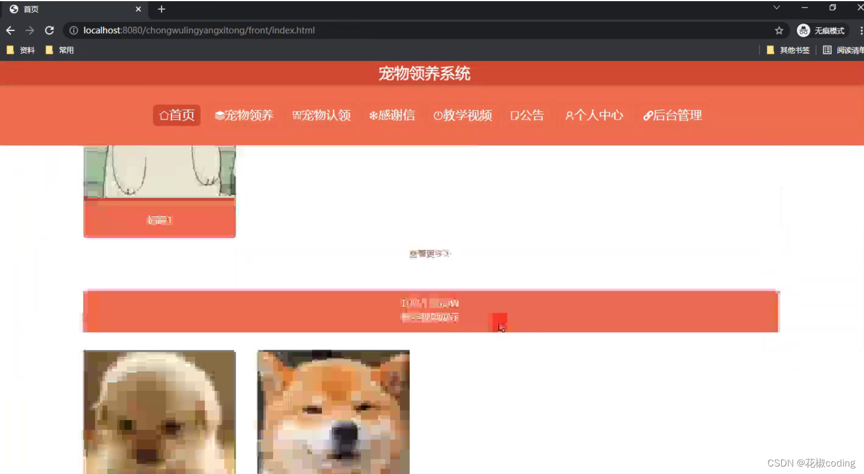864x474 pixels.
Task: Open the tab search chevron near window controls
Action: [776, 8]
